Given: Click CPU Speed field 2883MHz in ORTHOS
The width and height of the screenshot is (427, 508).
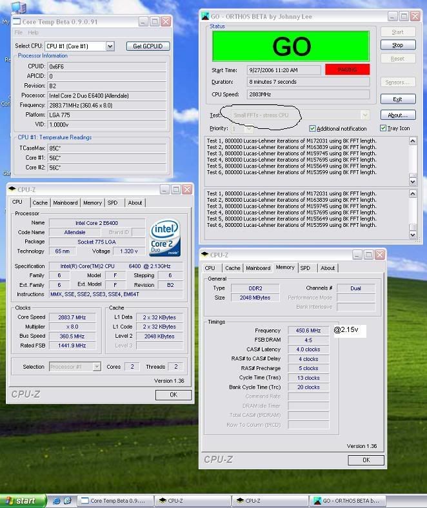Looking at the screenshot, I should [x=308, y=95].
